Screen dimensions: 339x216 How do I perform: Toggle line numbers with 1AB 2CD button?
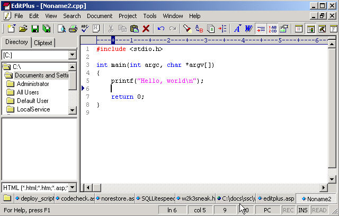click(x=272, y=29)
